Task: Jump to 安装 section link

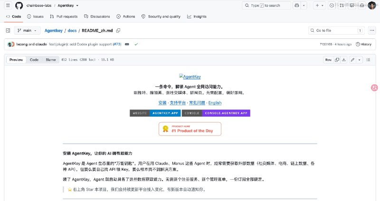Action: 162,103
